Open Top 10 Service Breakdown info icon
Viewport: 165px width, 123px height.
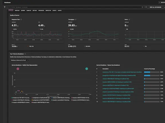click(25, 54)
